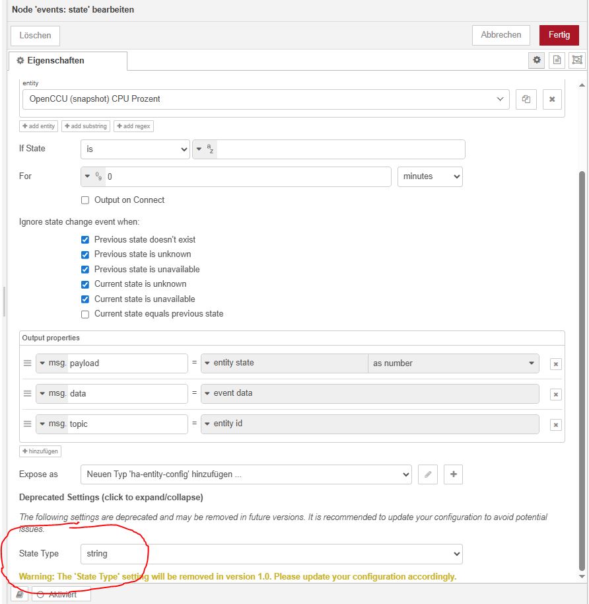Image resolution: width=589 pixels, height=604 pixels.
Task: Toggle the Aktiviert node enable button
Action: [61, 594]
